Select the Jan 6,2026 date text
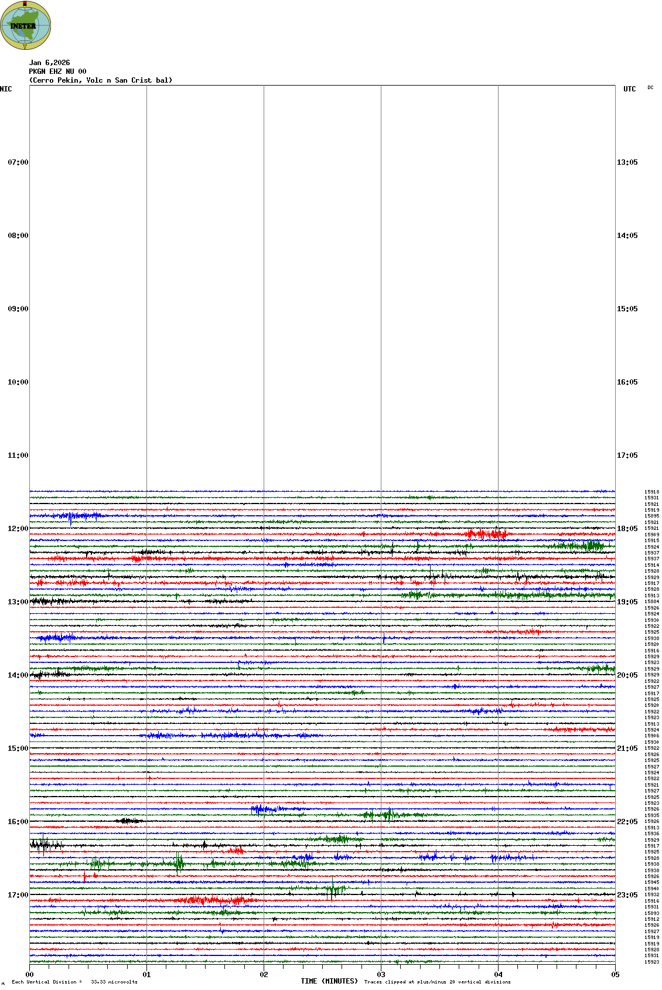662x990 pixels. coord(50,63)
